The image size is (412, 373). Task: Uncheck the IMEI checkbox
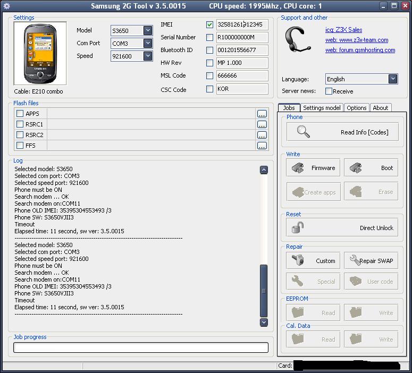tap(209, 24)
